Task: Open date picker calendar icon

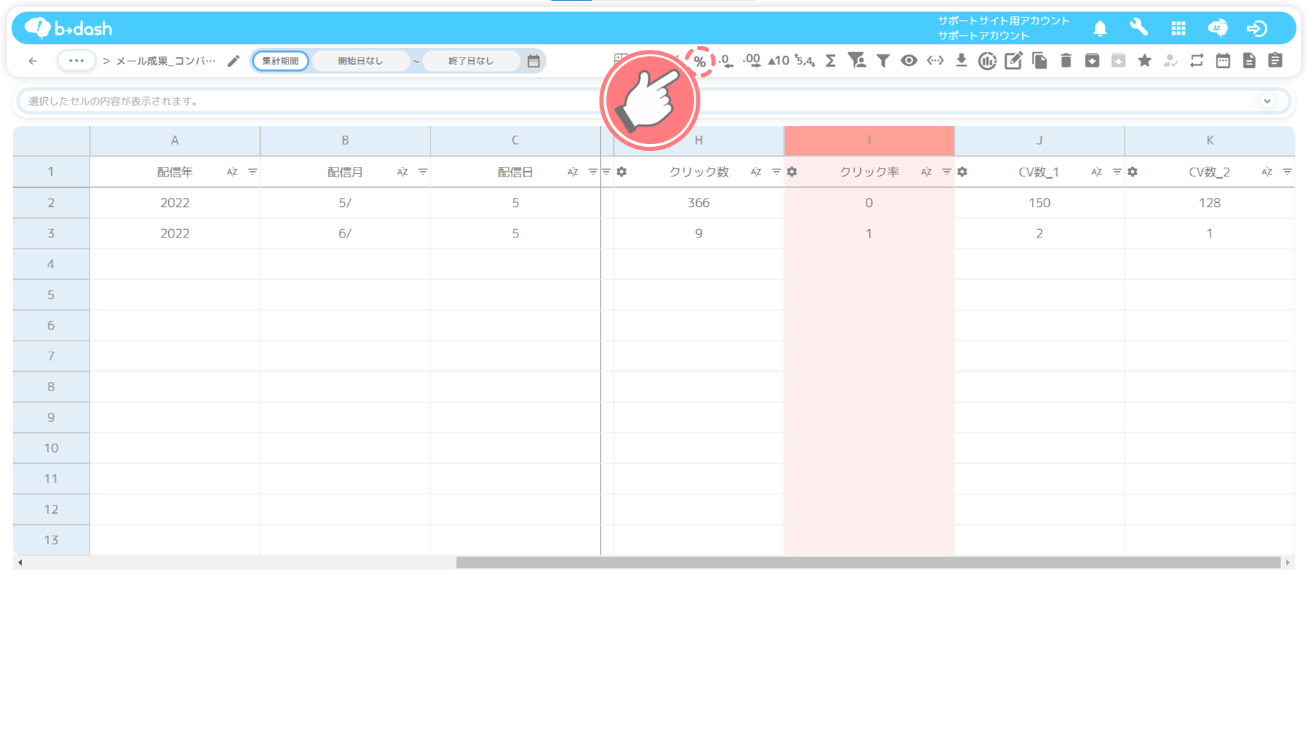Action: click(533, 61)
